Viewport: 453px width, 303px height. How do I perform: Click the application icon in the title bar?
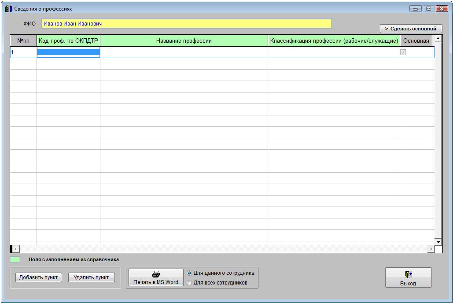tap(9, 8)
